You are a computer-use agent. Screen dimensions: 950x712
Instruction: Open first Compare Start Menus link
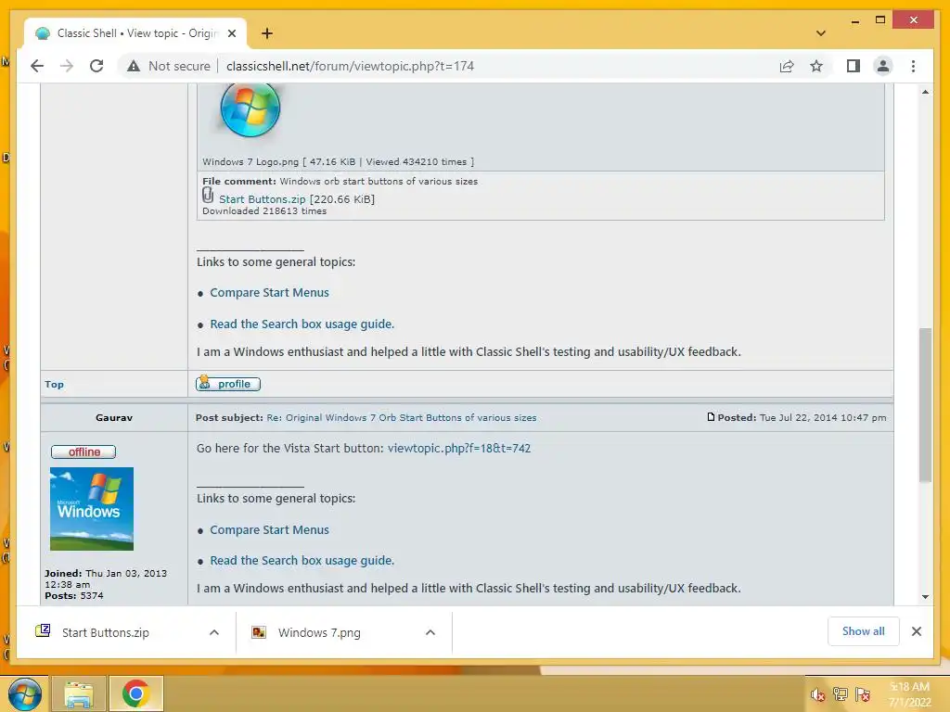point(269,292)
